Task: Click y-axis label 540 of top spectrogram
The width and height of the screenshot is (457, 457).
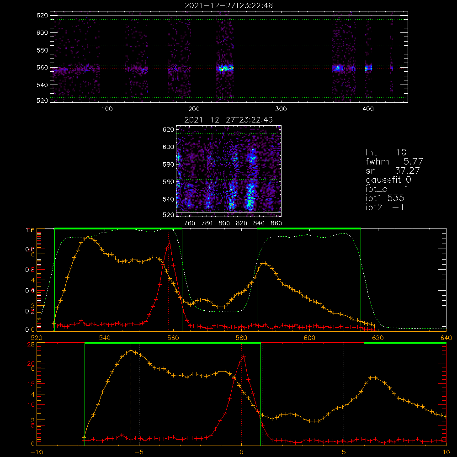Action: click(x=42, y=85)
